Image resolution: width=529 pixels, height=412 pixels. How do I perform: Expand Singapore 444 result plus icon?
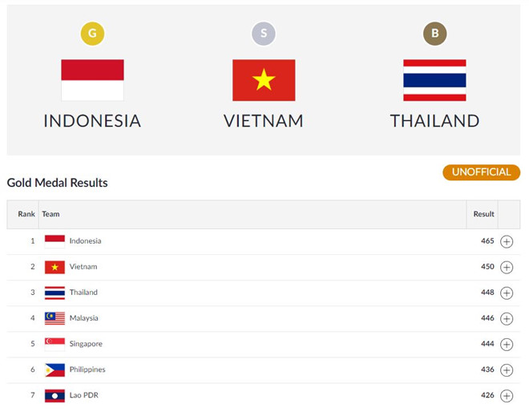click(x=507, y=344)
